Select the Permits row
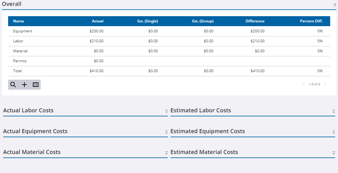The image size is (338, 173). [20, 61]
